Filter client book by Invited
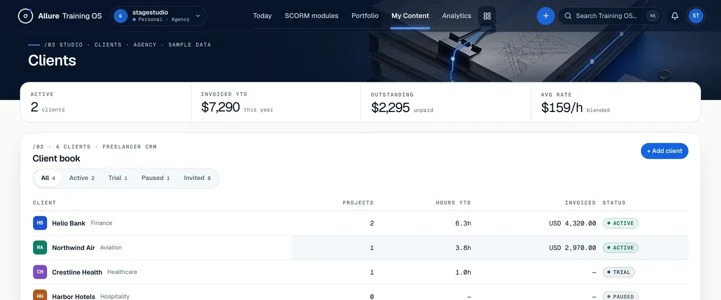Viewport: 721px width, 300px height. click(197, 178)
